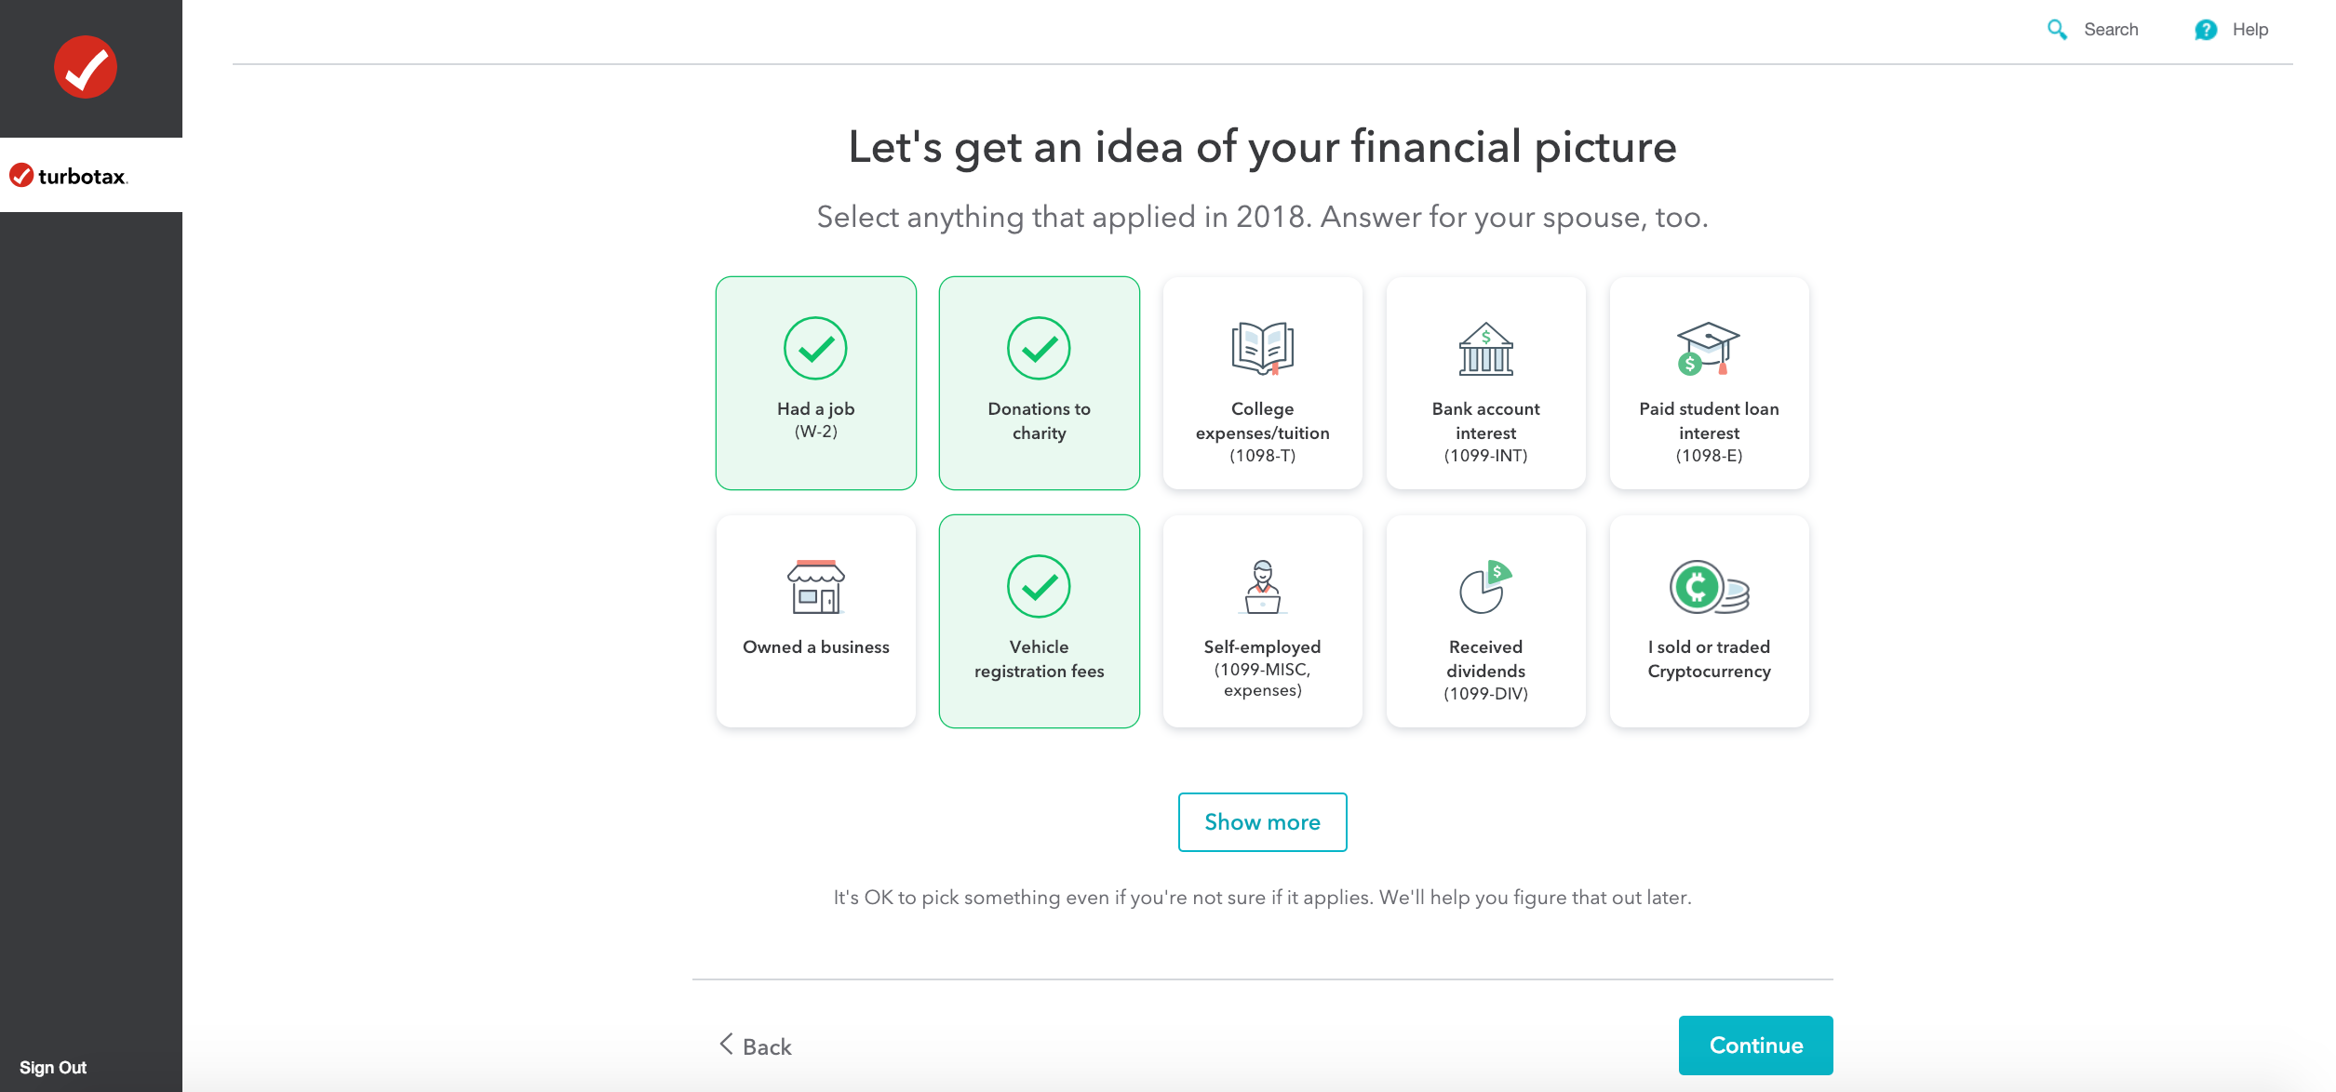Deselect the Vehicle registration fees tile
The height and width of the screenshot is (1092, 2336).
[1039, 620]
